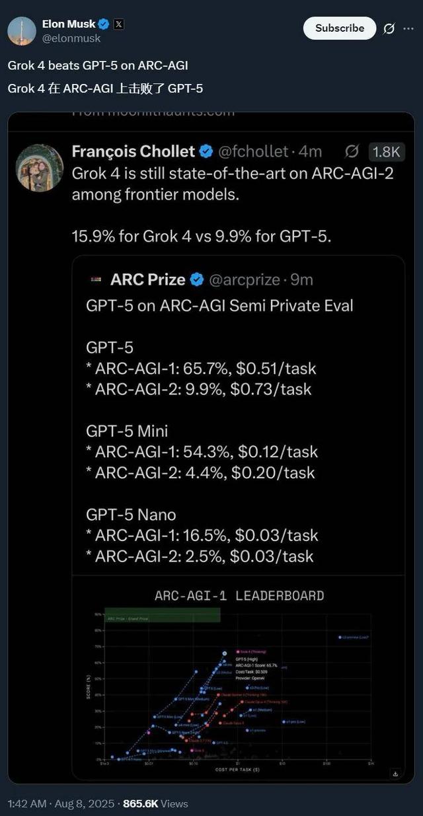Click Elon Musk's blue verified checkmark
This screenshot has width=423, height=816.
coord(104,24)
